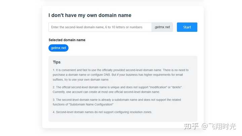Click the heading "I don't have my own domain name"

[90, 15]
